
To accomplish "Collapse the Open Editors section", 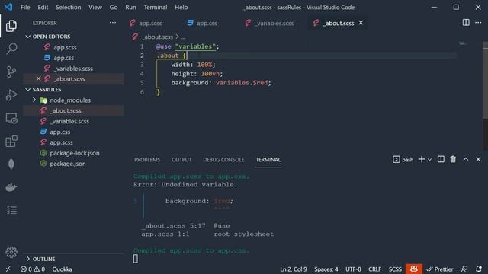I will click(x=27, y=37).
